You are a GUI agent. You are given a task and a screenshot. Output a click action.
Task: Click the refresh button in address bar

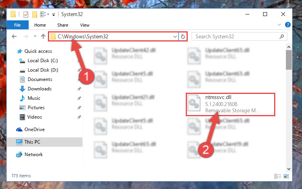pyautogui.click(x=183, y=36)
